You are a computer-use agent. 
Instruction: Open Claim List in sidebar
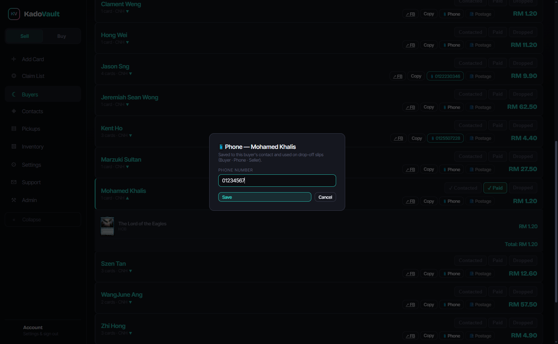point(43,76)
